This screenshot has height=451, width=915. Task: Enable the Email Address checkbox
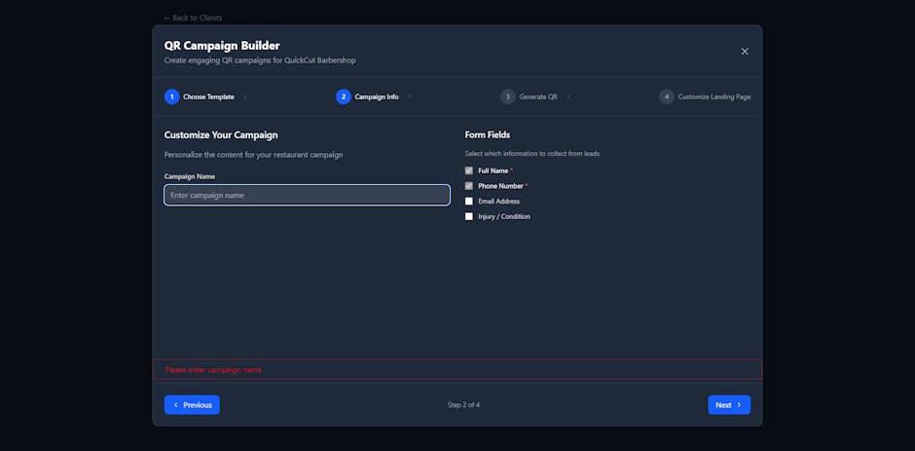pyautogui.click(x=469, y=202)
